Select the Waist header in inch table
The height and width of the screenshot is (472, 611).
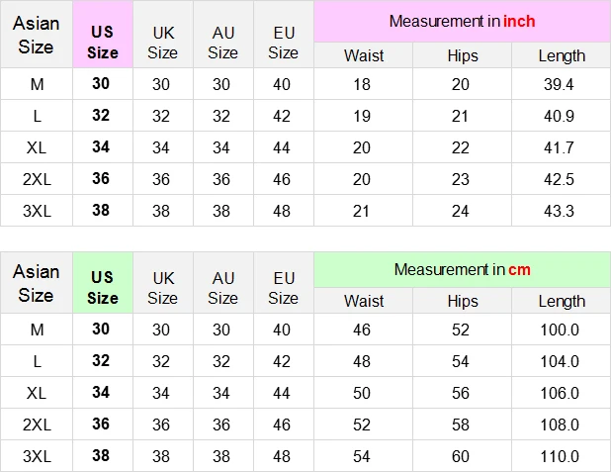click(364, 55)
